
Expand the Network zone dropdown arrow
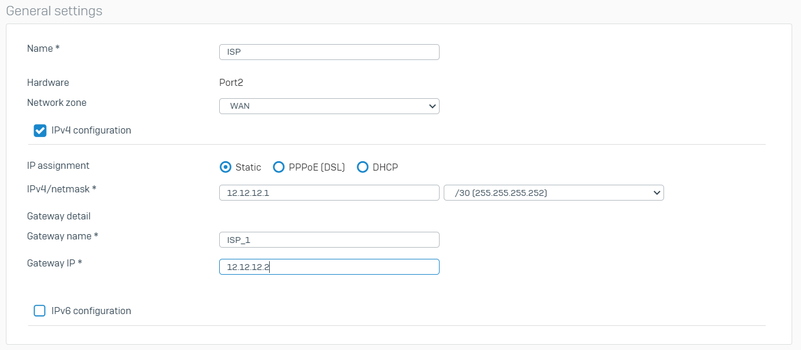pyautogui.click(x=433, y=106)
